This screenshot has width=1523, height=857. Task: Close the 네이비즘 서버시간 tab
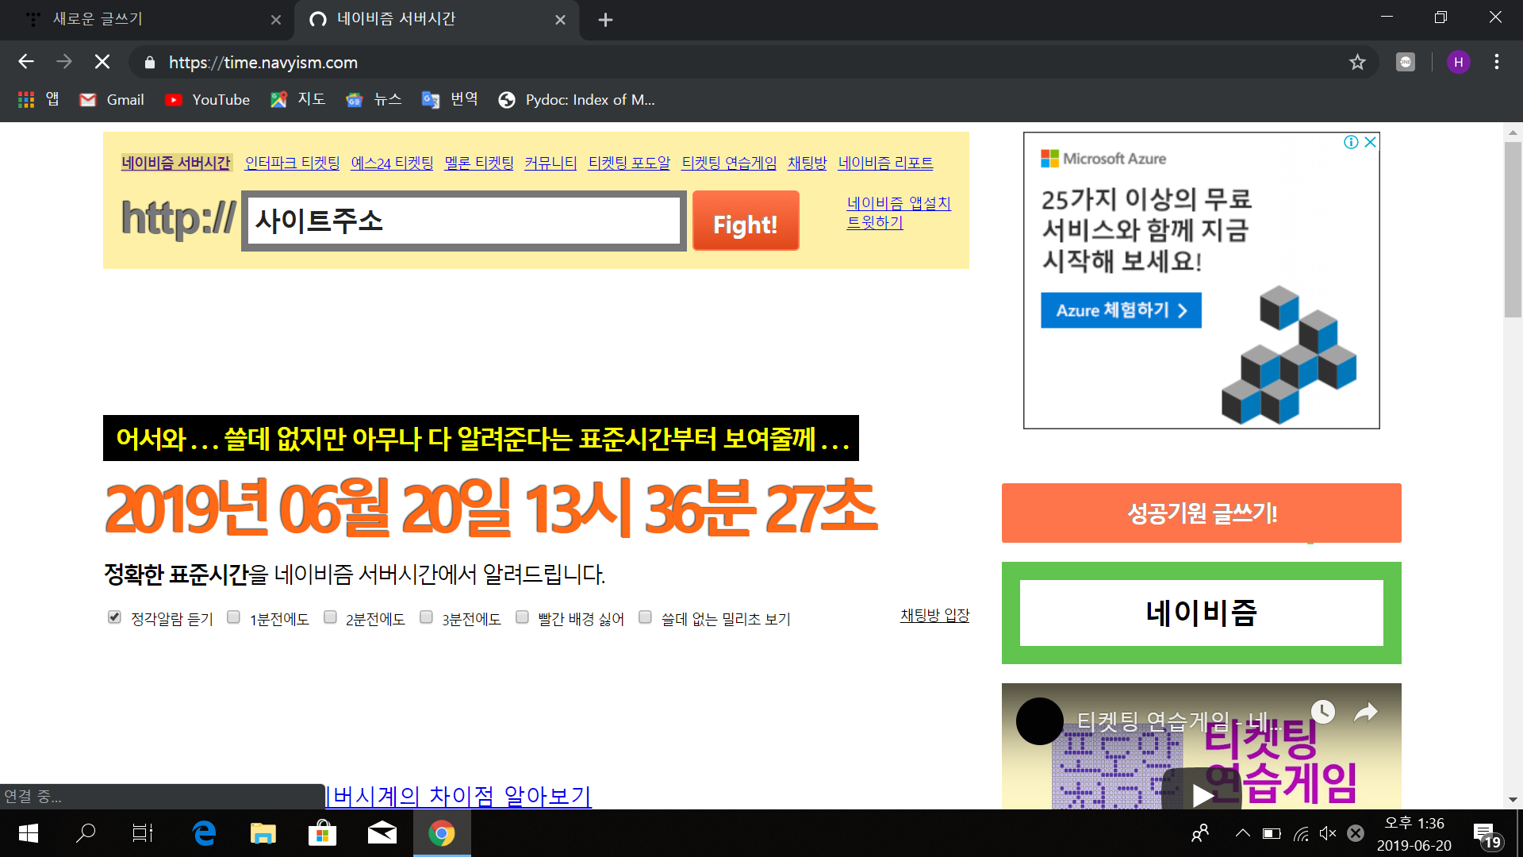[560, 20]
